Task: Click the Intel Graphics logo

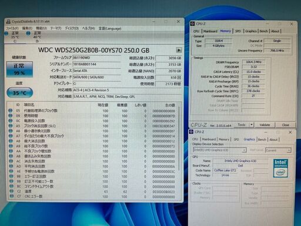Action: coord(280,168)
